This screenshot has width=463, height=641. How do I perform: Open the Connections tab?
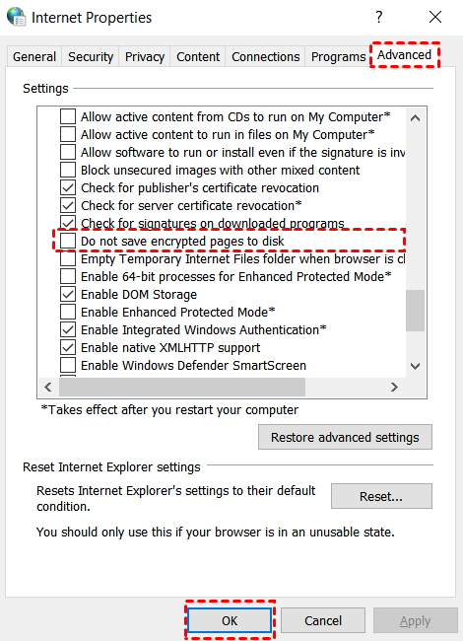point(265,56)
